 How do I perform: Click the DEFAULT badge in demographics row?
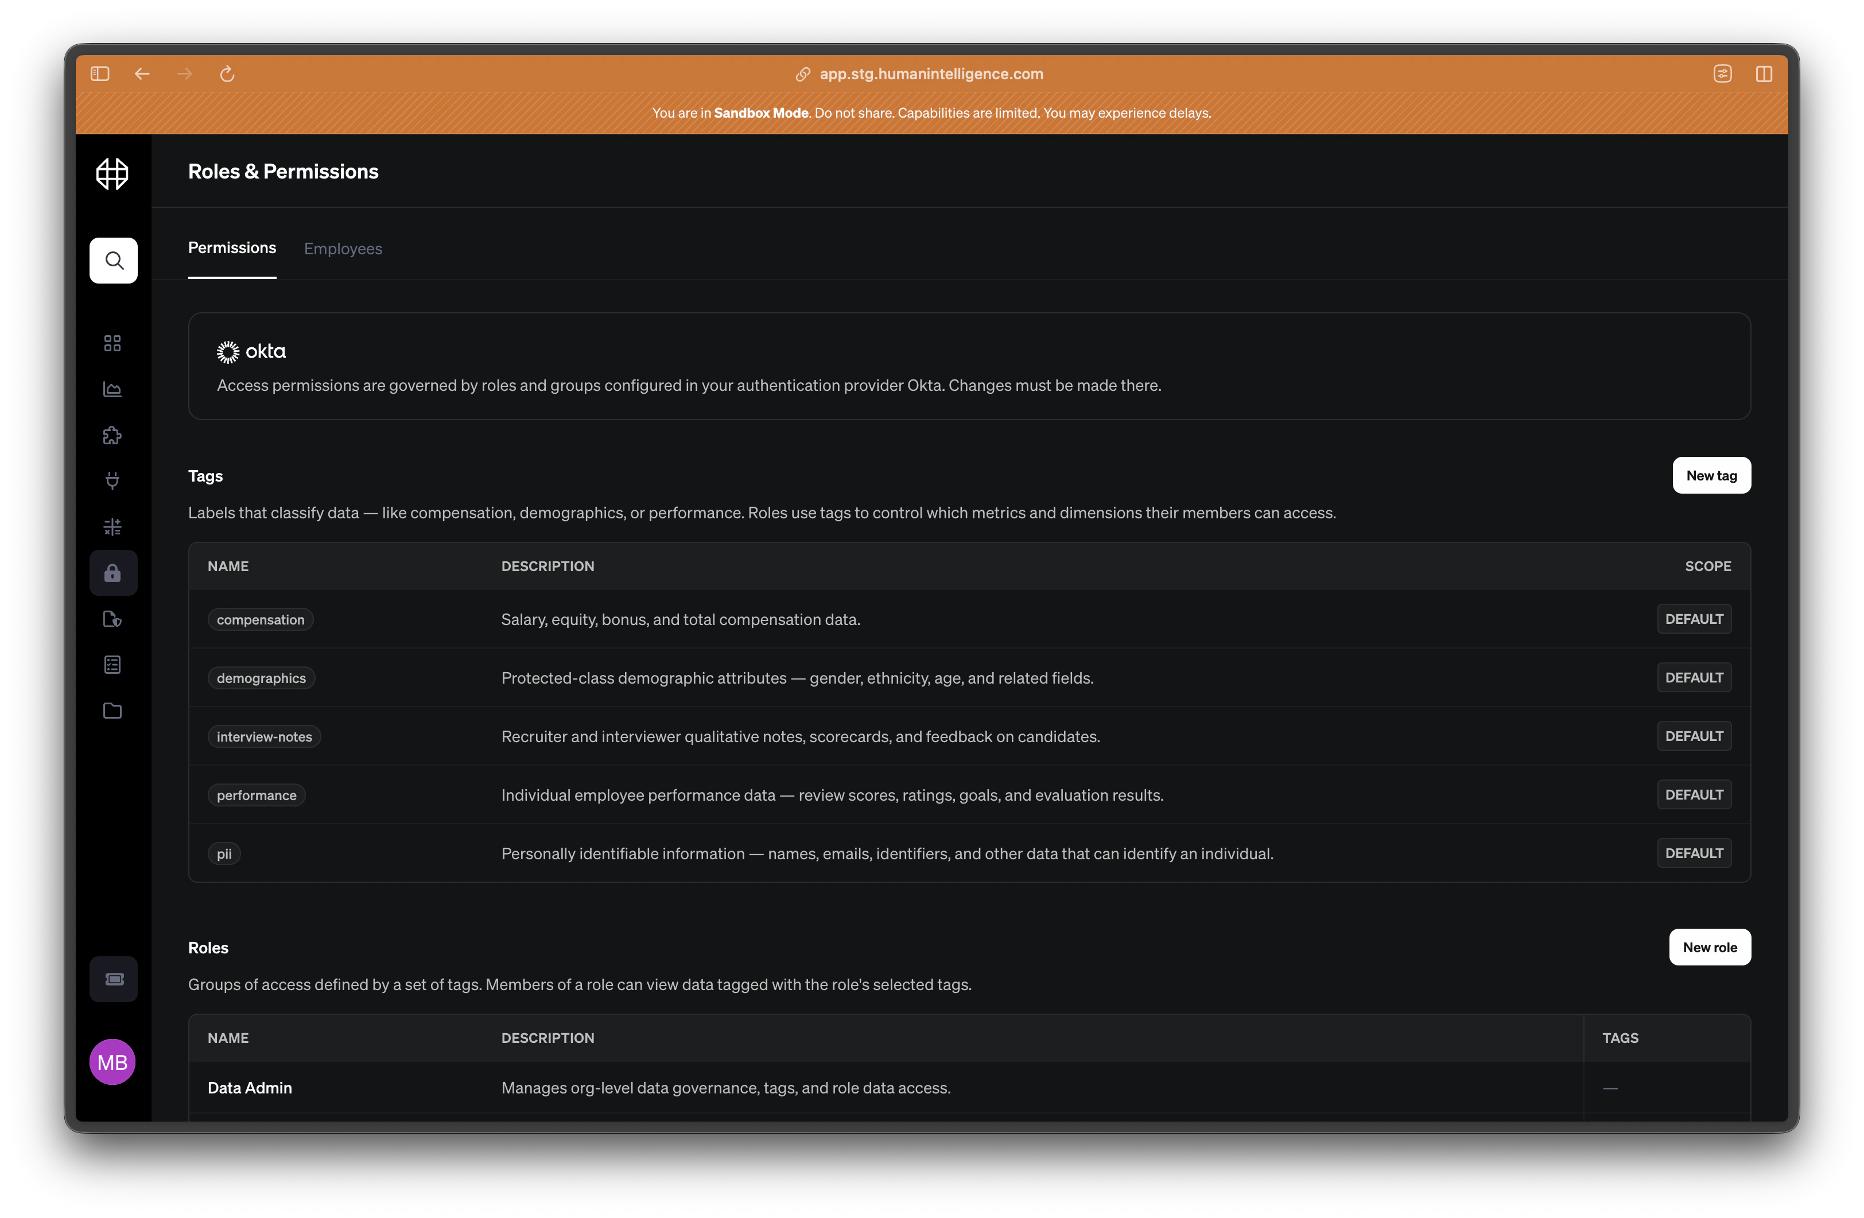(x=1694, y=677)
